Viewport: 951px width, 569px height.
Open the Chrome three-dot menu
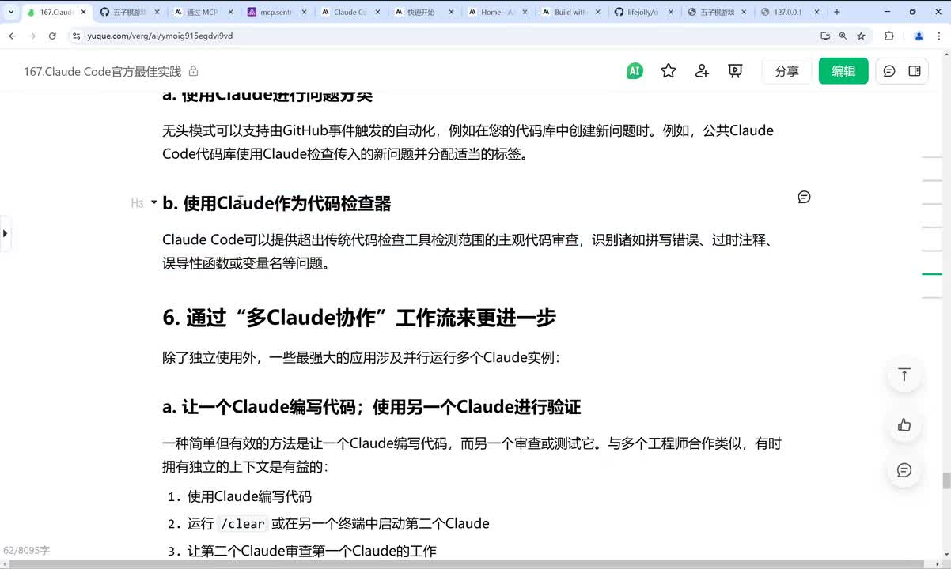(x=939, y=36)
